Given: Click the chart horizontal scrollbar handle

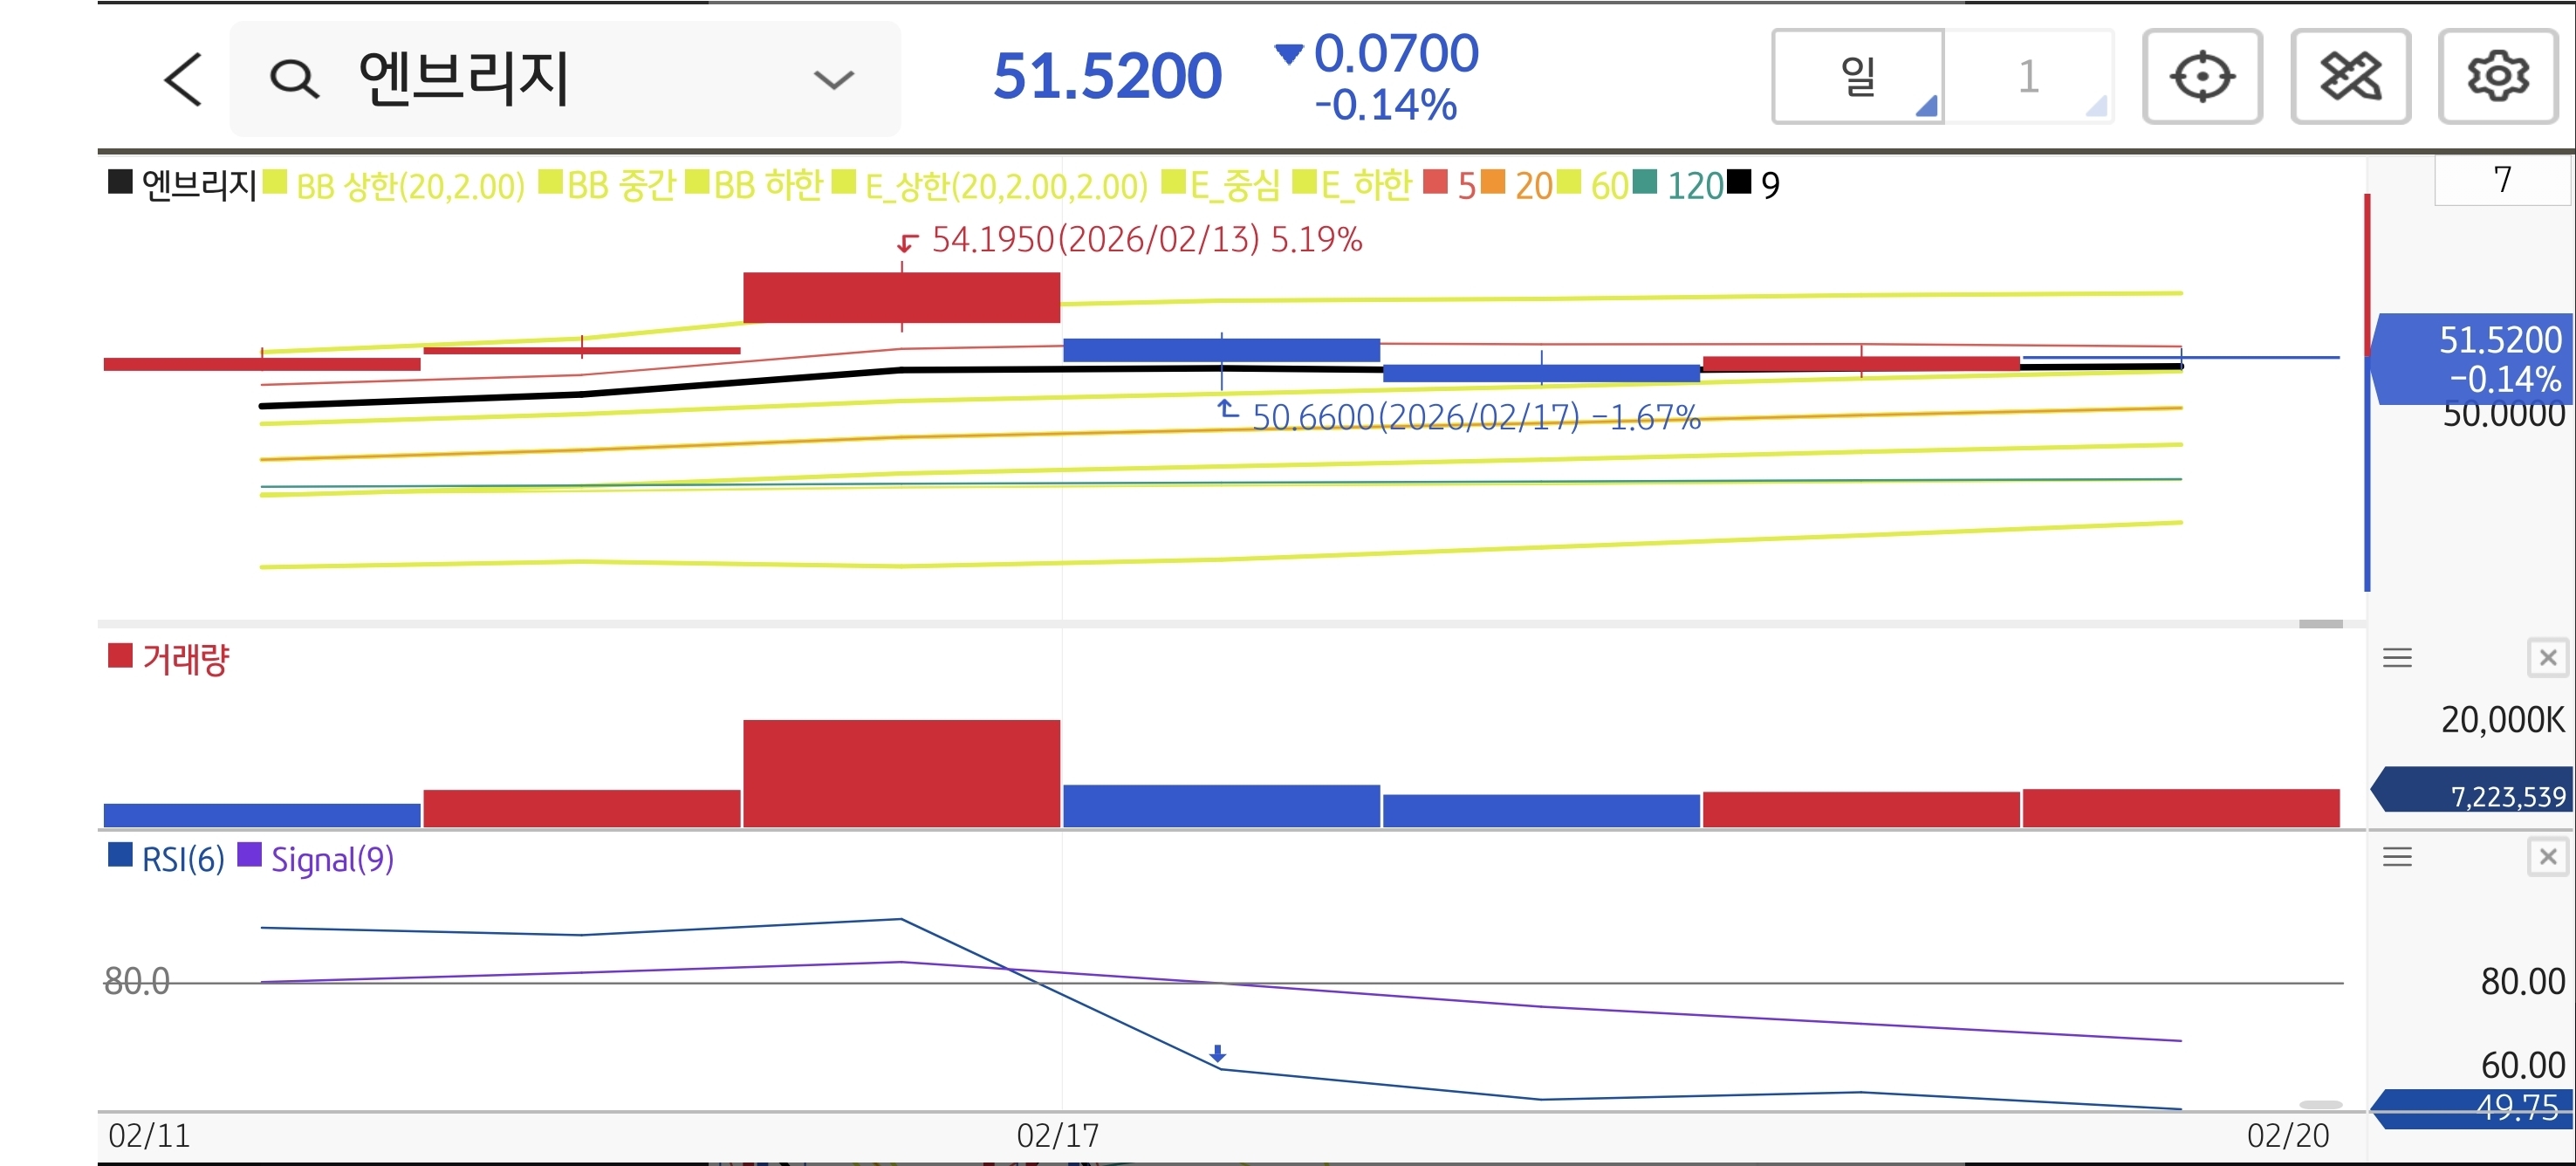Looking at the screenshot, I should (x=2320, y=624).
